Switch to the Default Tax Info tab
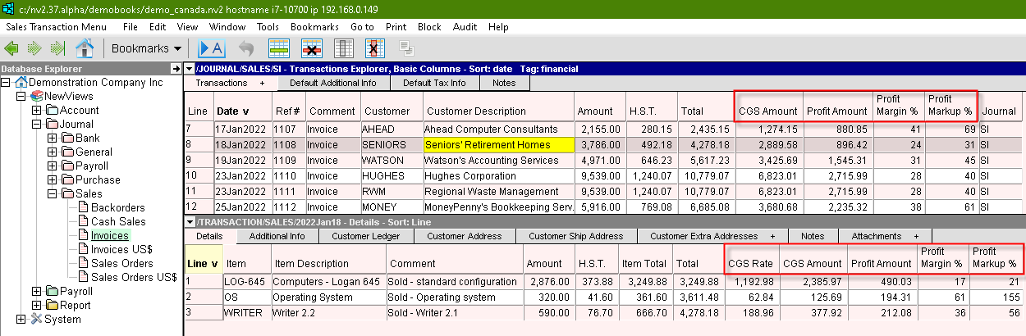 pos(434,83)
